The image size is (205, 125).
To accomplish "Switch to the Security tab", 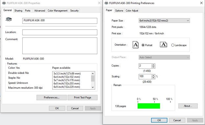I will click(x=74, y=11).
